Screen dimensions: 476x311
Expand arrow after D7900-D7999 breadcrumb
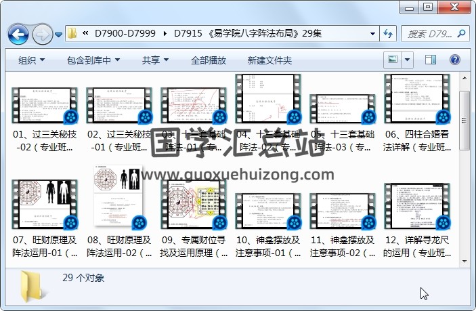coord(165,33)
